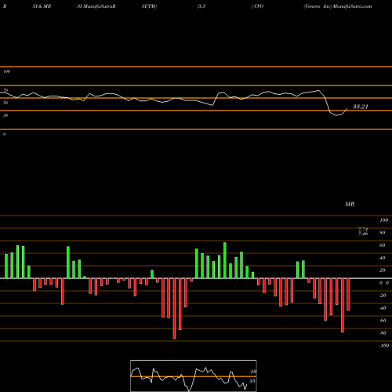Click the 'SI(TM)' header label
The image size is (392, 392).
pyautogui.click(x=149, y=6)
